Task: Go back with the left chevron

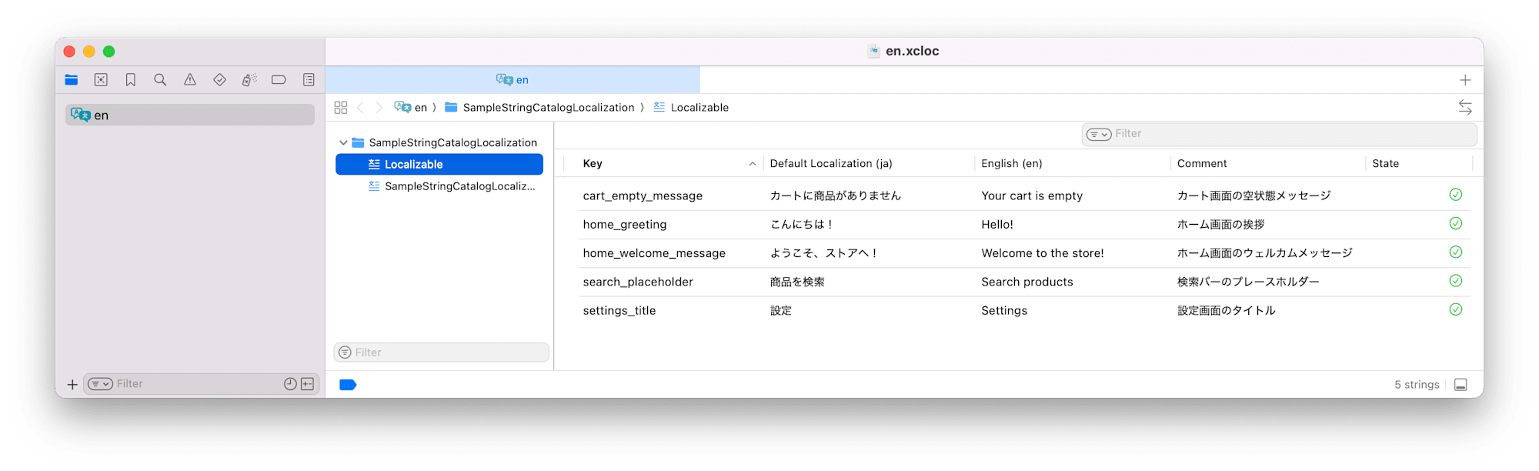Action: point(360,108)
